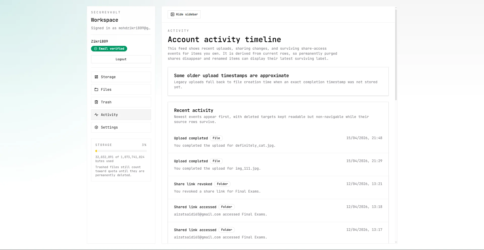Click the Email verified badge
The height and width of the screenshot is (250, 484).
109,49
